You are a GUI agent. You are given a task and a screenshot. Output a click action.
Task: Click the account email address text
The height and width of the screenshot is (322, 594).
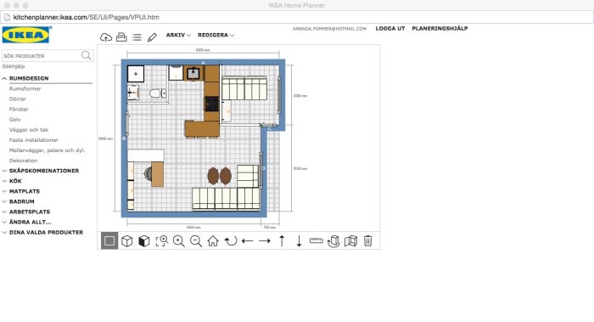click(329, 28)
